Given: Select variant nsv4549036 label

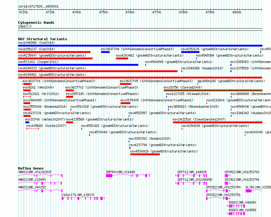Looking at the screenshot, I should [251, 107].
